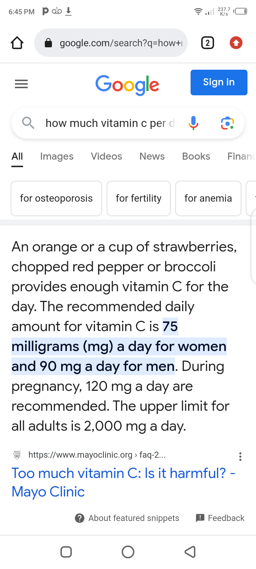Switch to the Videos tab

pos(106,156)
